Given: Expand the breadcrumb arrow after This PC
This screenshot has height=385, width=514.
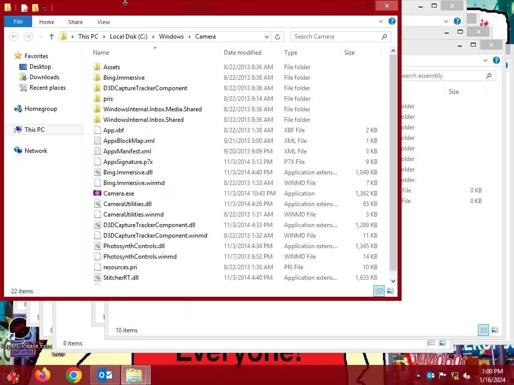Looking at the screenshot, I should click(x=104, y=37).
